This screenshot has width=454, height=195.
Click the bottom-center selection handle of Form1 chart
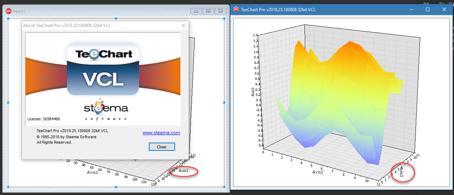click(x=116, y=187)
